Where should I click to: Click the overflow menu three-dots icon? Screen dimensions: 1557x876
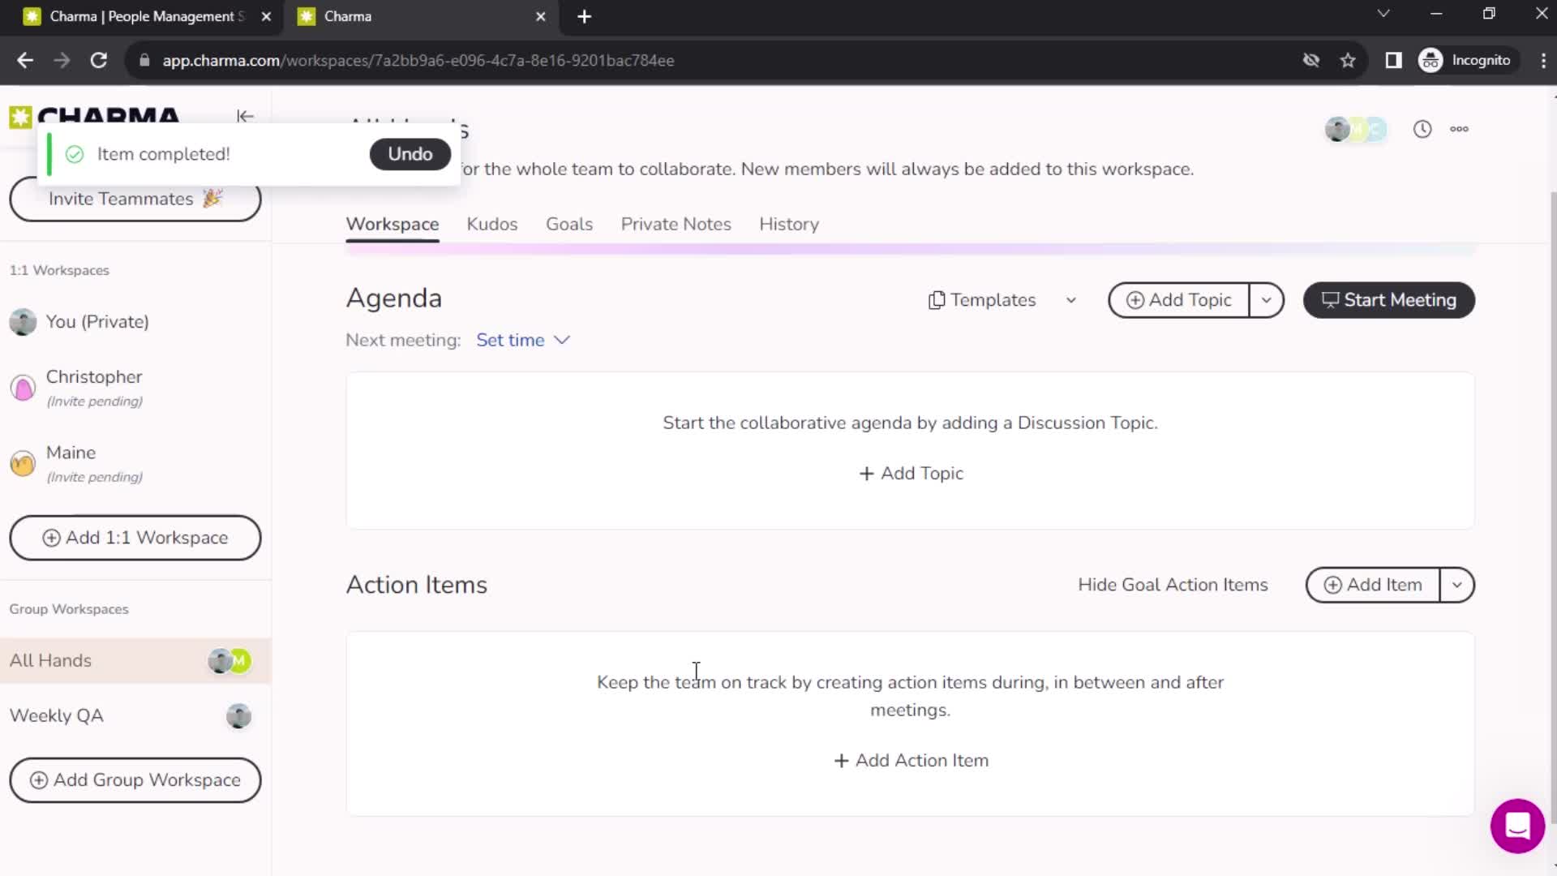(1460, 127)
